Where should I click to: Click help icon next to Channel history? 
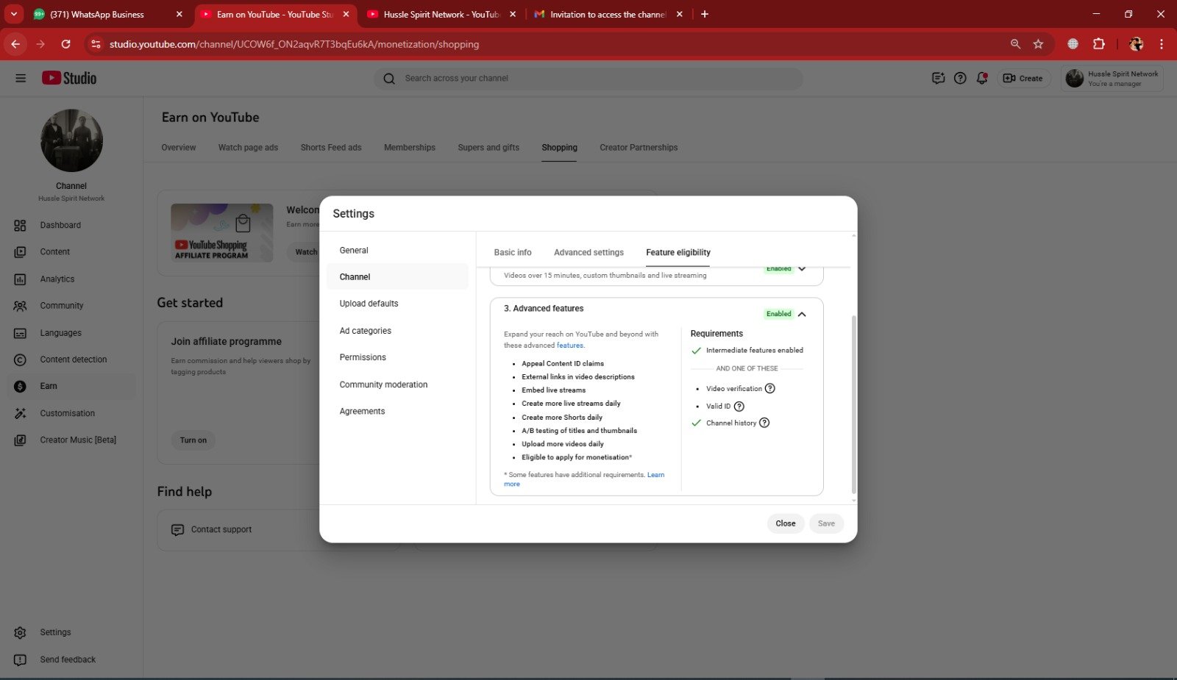point(764,423)
